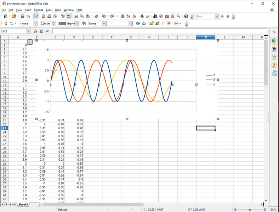
Task: Toggle Edit File mode button
Action: pyautogui.click(x=36, y=16)
